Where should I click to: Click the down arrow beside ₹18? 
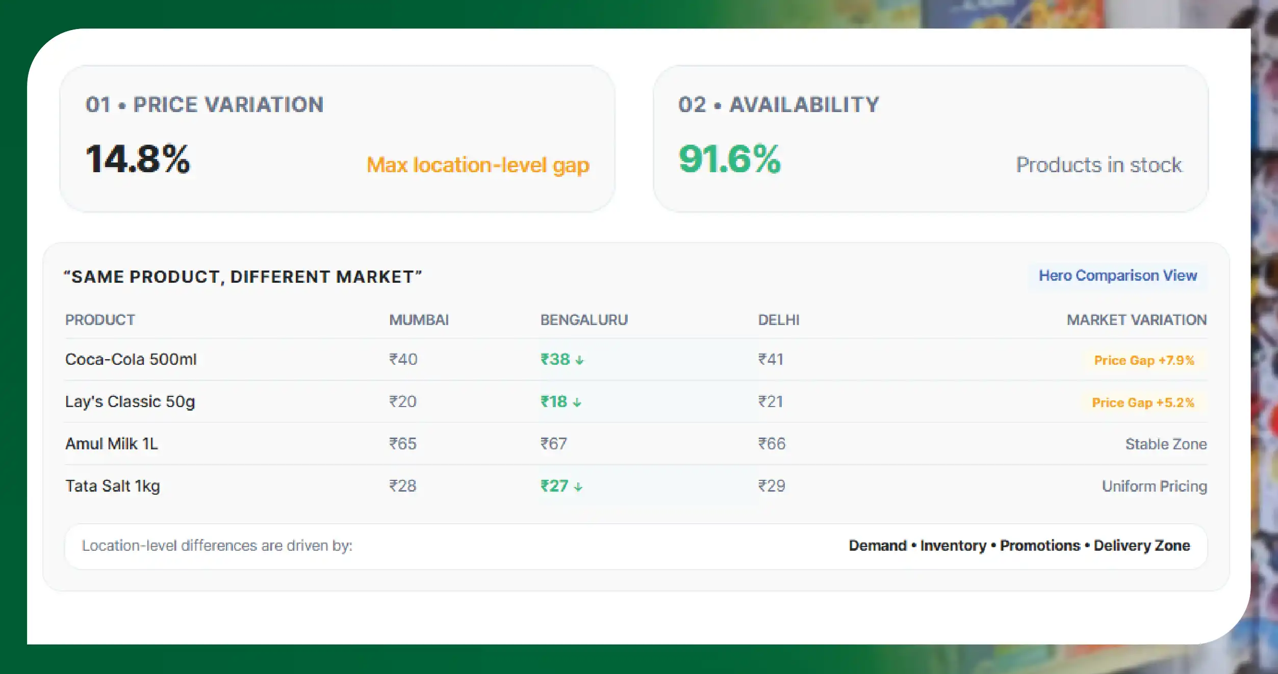pos(577,402)
